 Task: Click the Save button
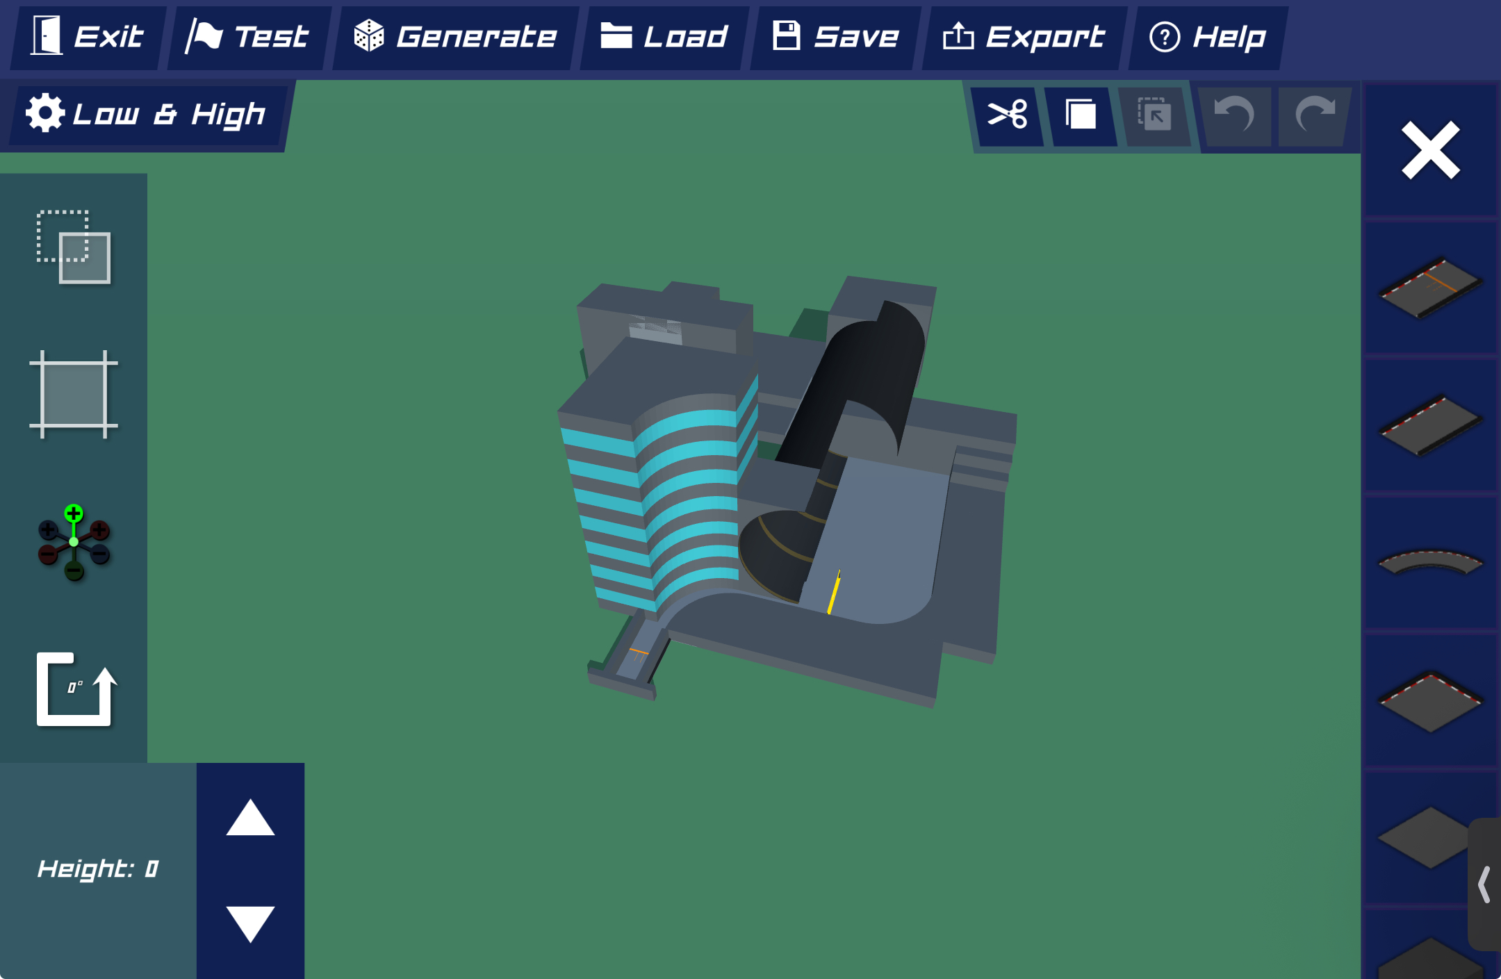[836, 37]
